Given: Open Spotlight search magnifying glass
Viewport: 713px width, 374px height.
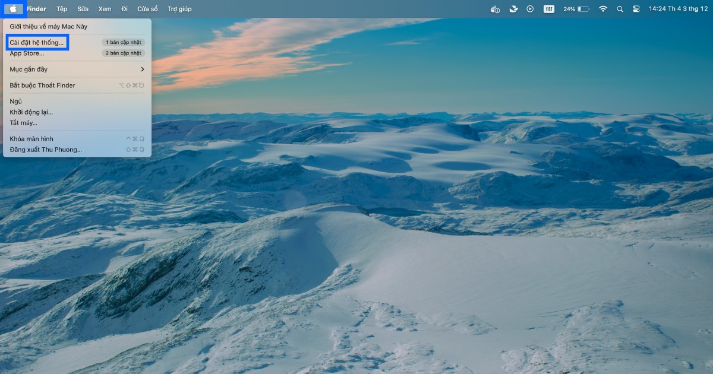Looking at the screenshot, I should tap(620, 9).
